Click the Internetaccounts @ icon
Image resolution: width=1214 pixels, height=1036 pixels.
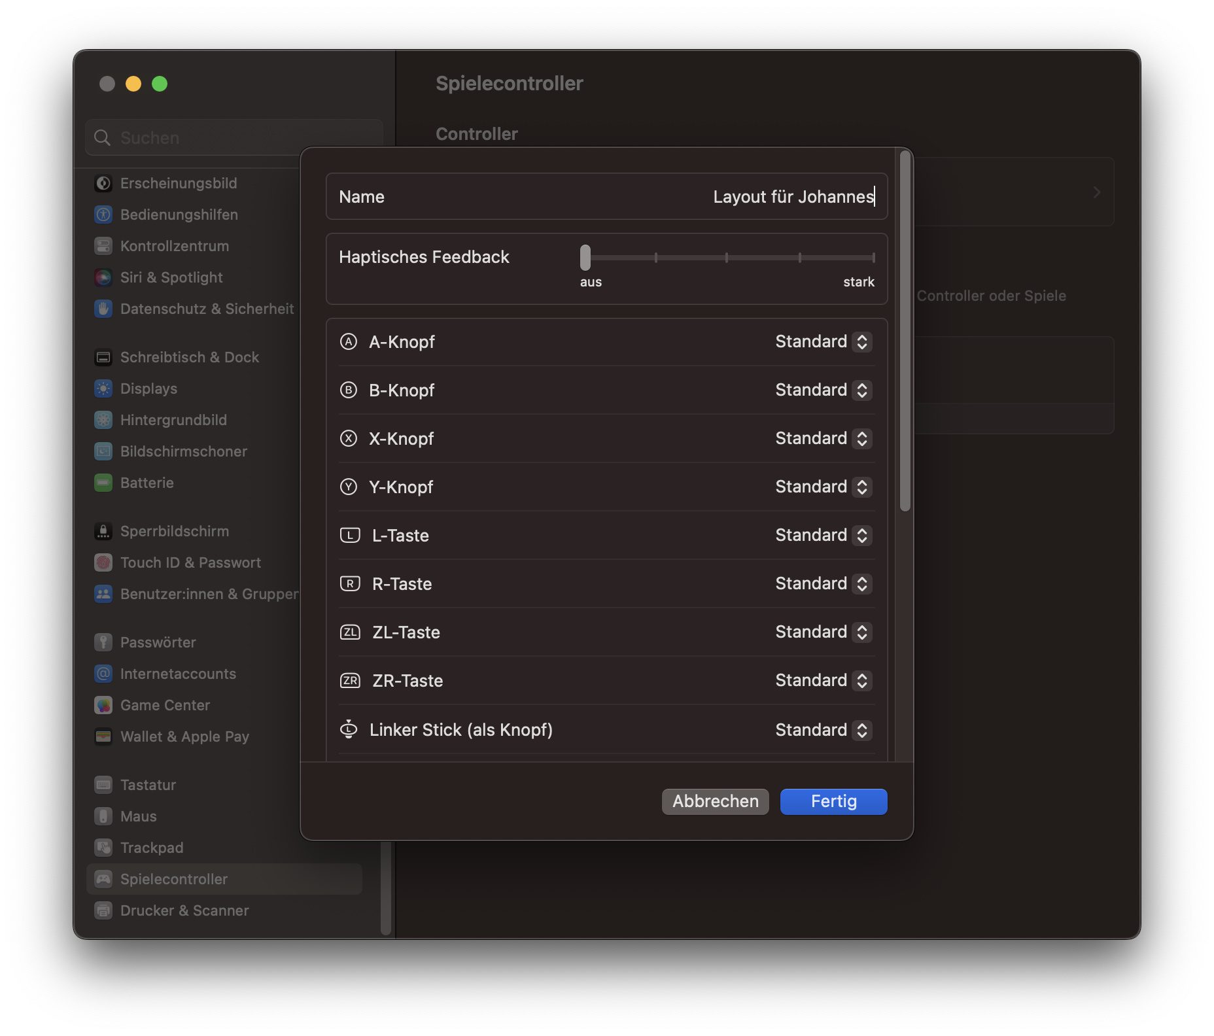(103, 674)
